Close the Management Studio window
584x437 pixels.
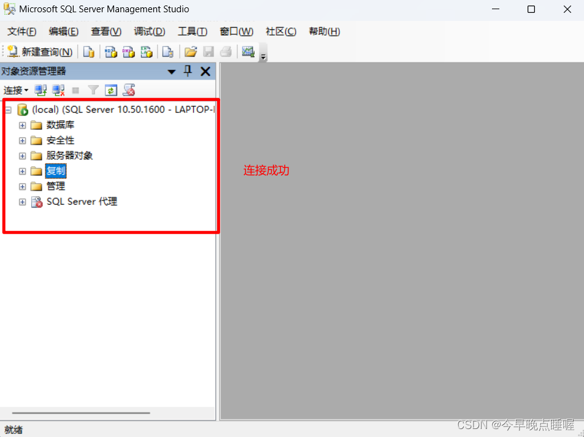point(567,9)
